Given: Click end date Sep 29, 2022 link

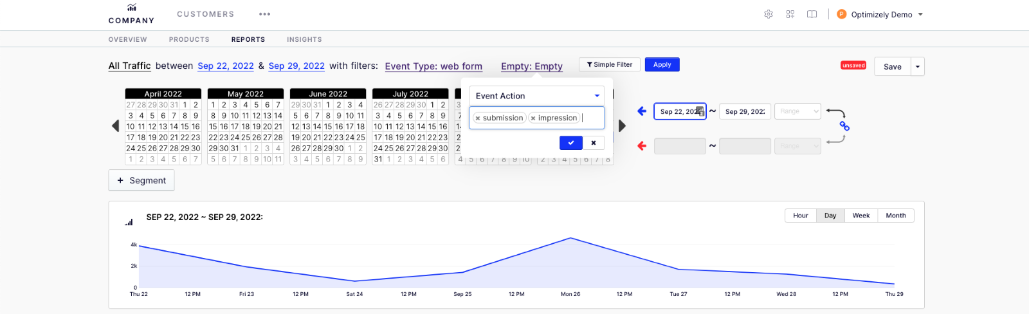Looking at the screenshot, I should 296,66.
